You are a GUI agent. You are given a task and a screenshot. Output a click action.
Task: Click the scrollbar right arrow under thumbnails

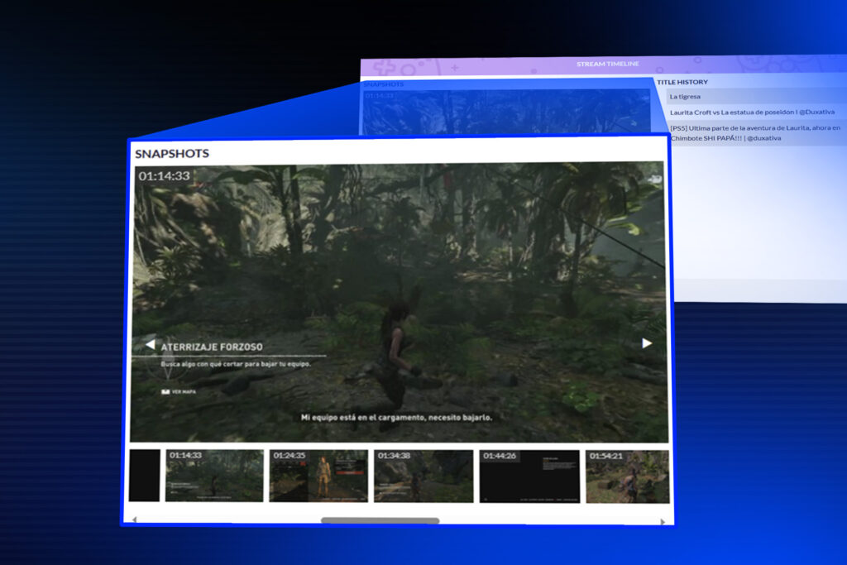click(x=663, y=522)
